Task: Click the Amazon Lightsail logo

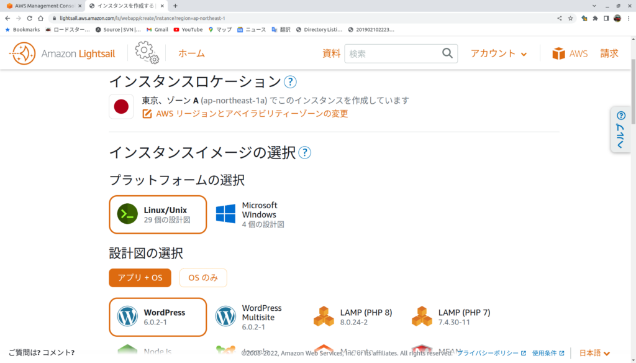Action: tap(62, 53)
